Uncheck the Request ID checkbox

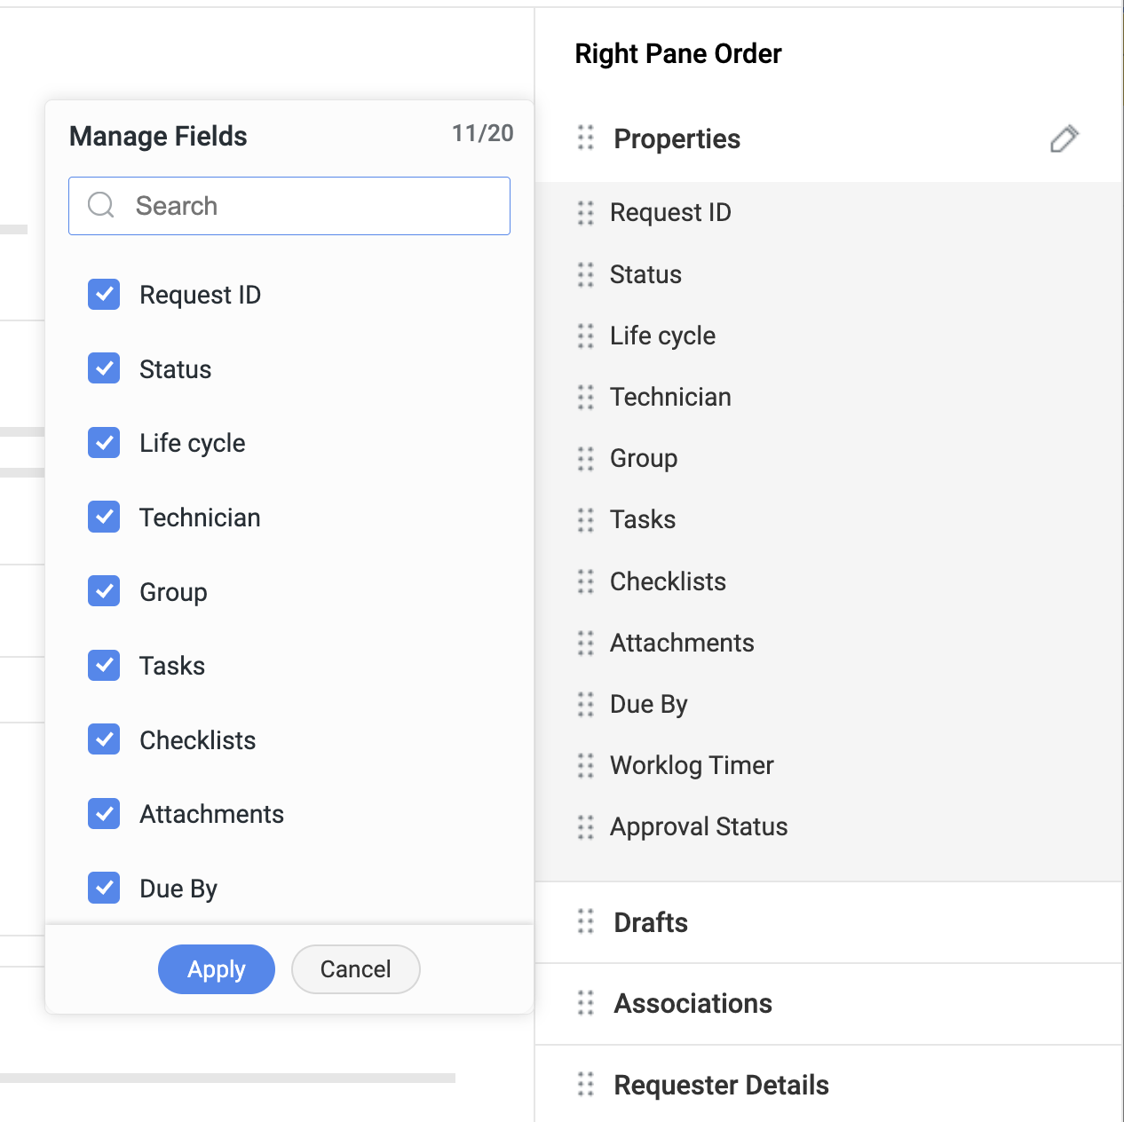105,294
